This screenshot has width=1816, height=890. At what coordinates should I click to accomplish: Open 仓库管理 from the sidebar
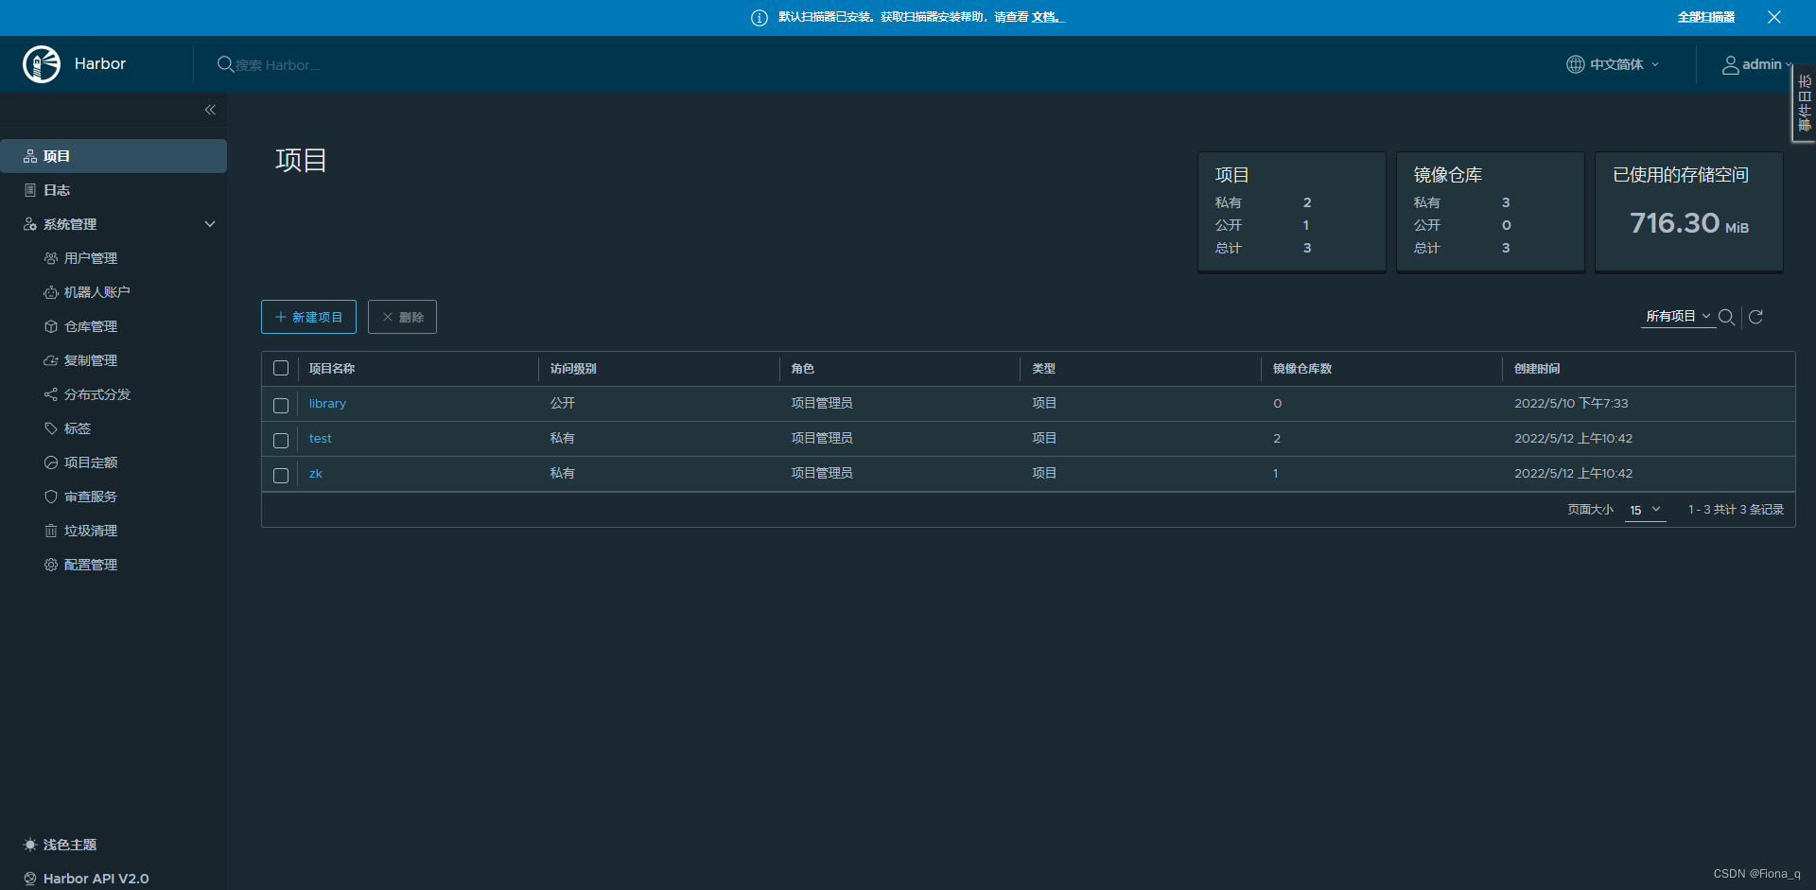tap(91, 325)
